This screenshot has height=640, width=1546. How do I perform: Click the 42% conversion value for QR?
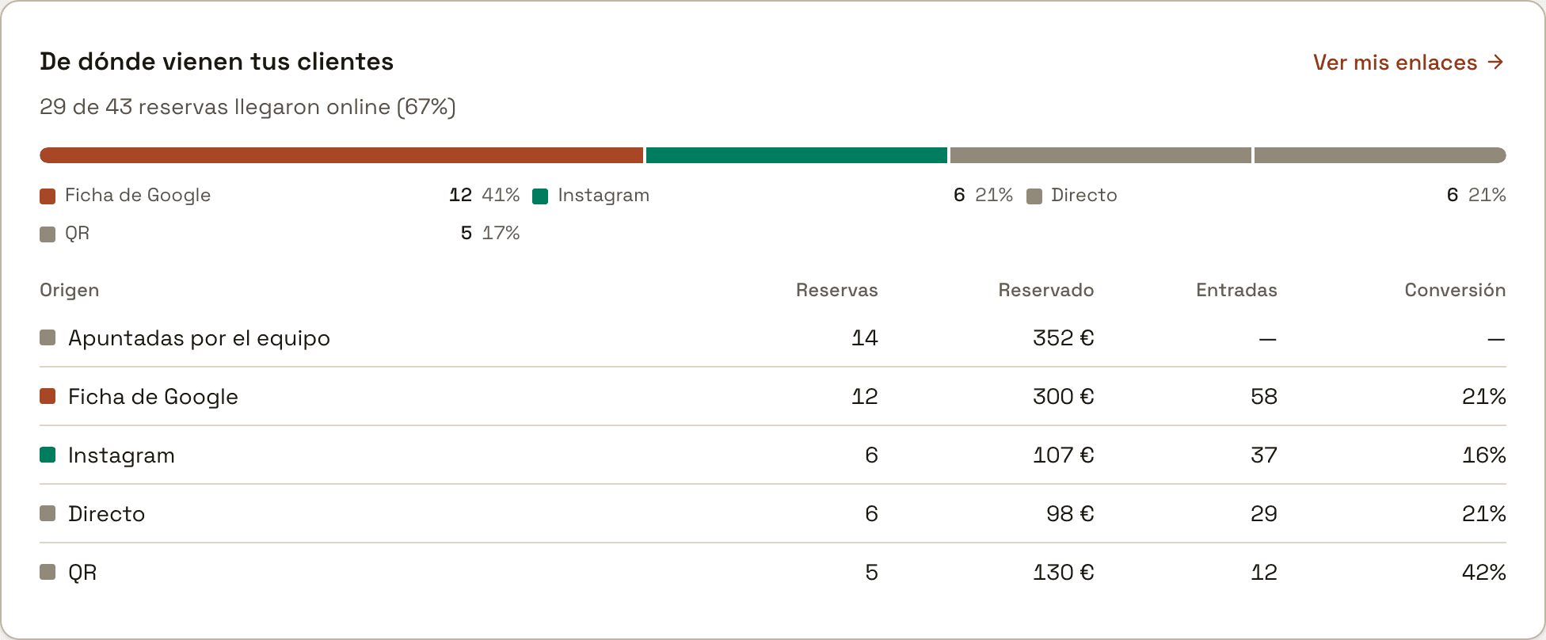pos(1483,572)
